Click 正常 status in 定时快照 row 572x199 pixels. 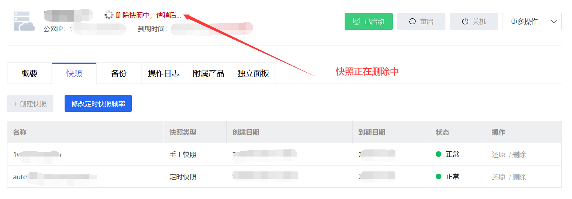(448, 177)
